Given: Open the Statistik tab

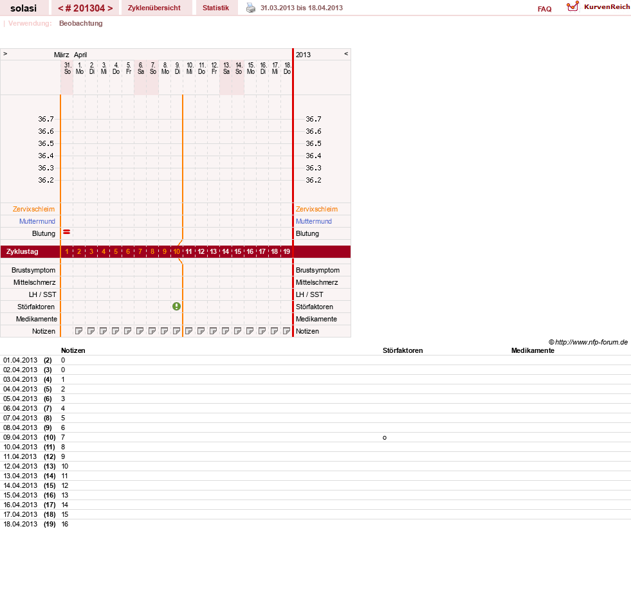Looking at the screenshot, I should pos(215,8).
